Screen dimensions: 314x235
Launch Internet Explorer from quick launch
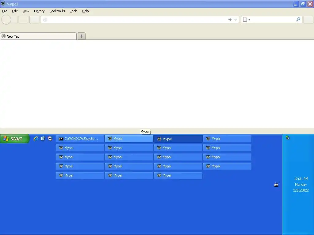36,139
